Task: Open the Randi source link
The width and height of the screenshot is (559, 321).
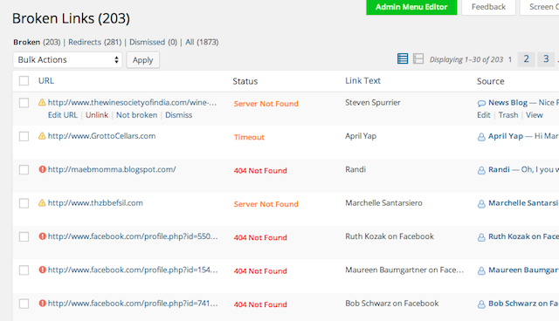Action: pos(499,169)
